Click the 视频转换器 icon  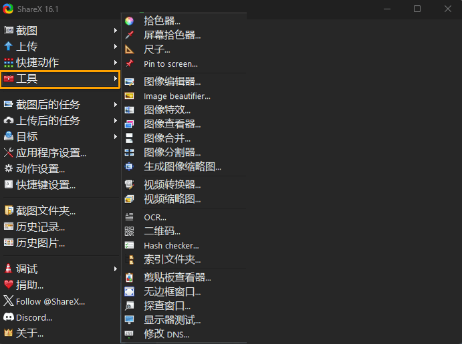point(129,185)
